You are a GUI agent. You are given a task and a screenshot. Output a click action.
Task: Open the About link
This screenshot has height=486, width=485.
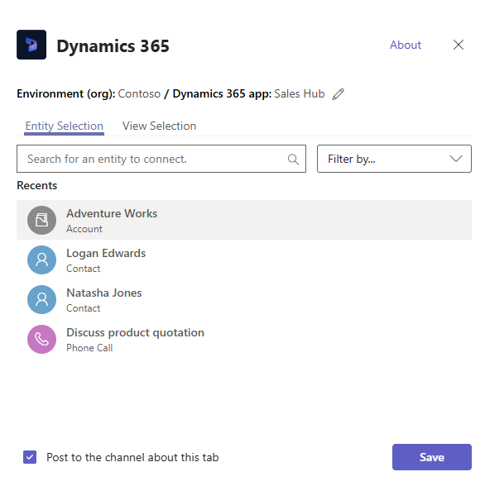click(406, 45)
